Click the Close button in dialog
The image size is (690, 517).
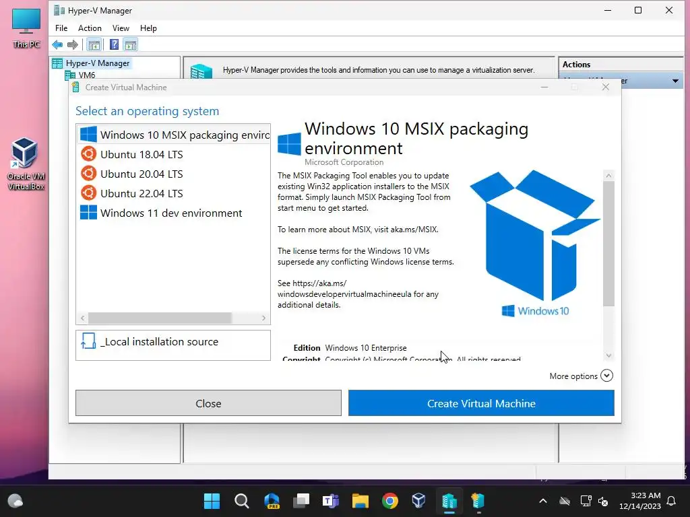[x=208, y=403]
